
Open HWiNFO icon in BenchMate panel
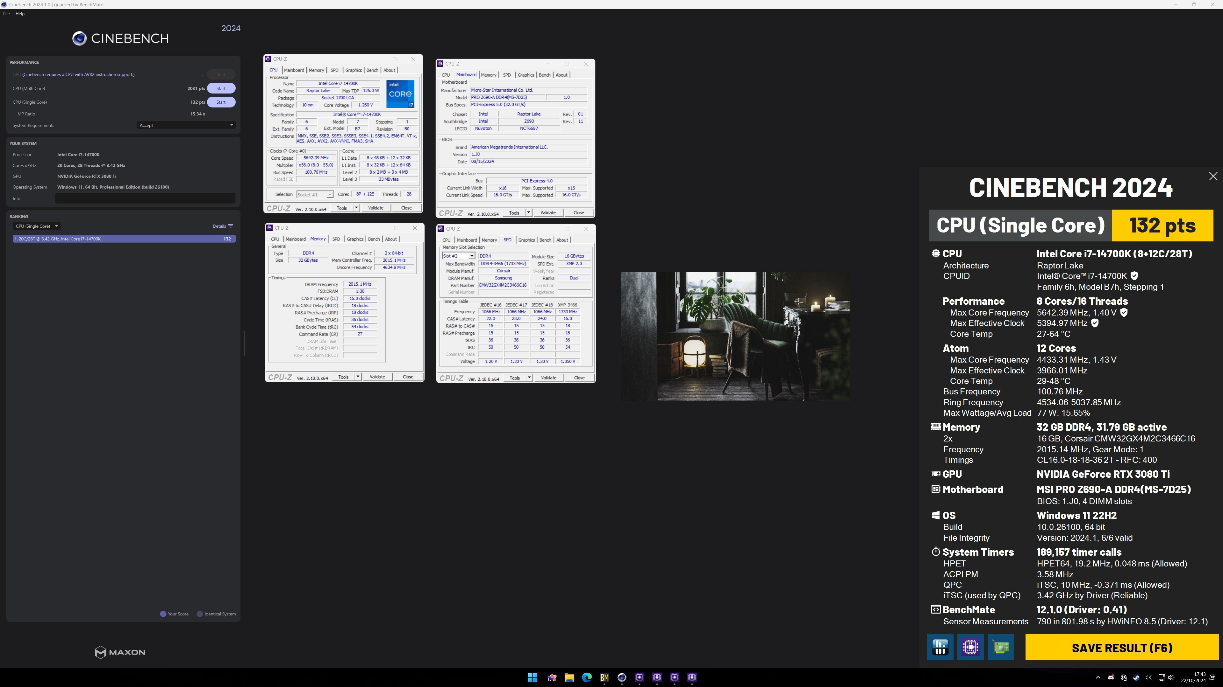point(940,647)
